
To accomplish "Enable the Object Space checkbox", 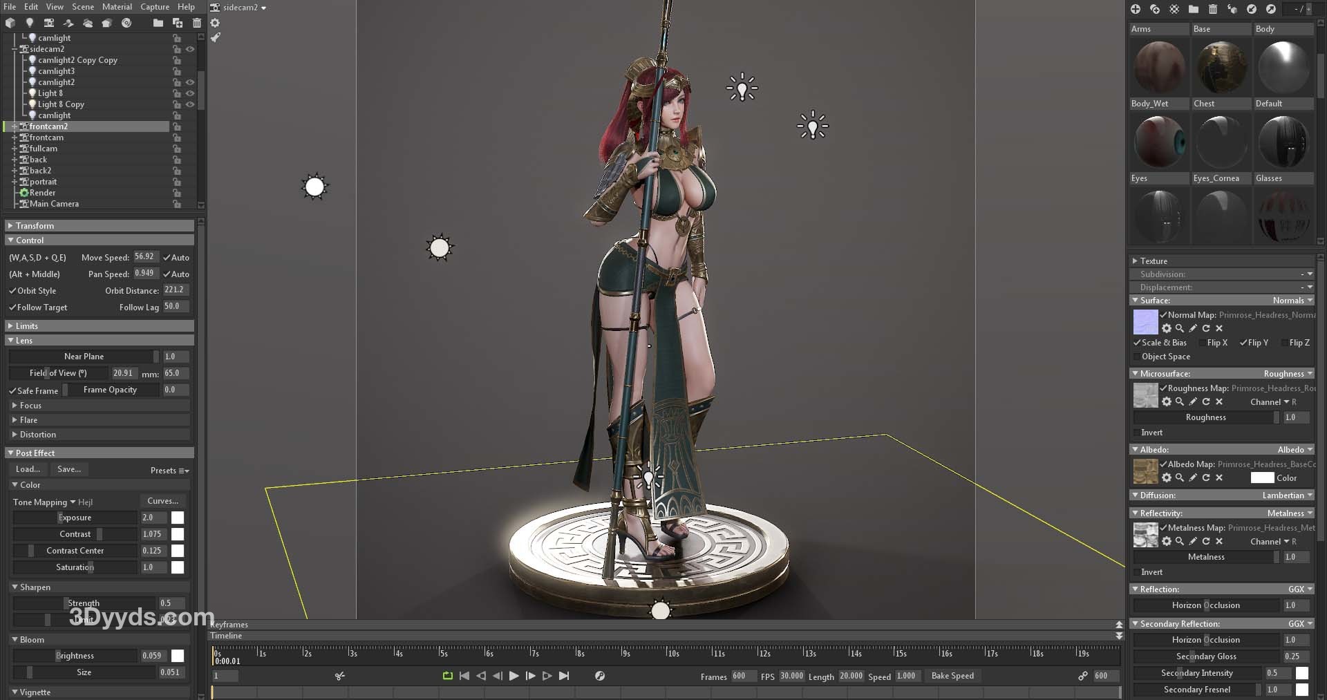I will [1136, 357].
